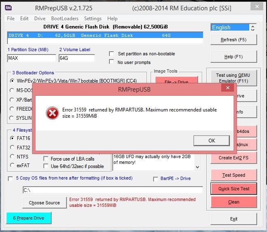
Task: Click the Clean button
Action: click(234, 202)
